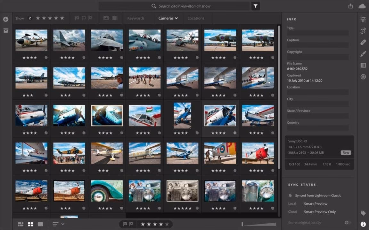The height and width of the screenshot is (230, 369).
Task: Click the Raw badge in Info panel
Action: [x=345, y=153]
